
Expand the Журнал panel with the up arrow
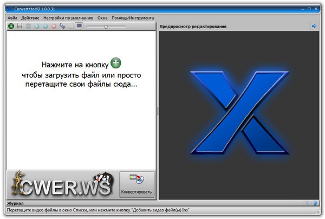point(315,203)
